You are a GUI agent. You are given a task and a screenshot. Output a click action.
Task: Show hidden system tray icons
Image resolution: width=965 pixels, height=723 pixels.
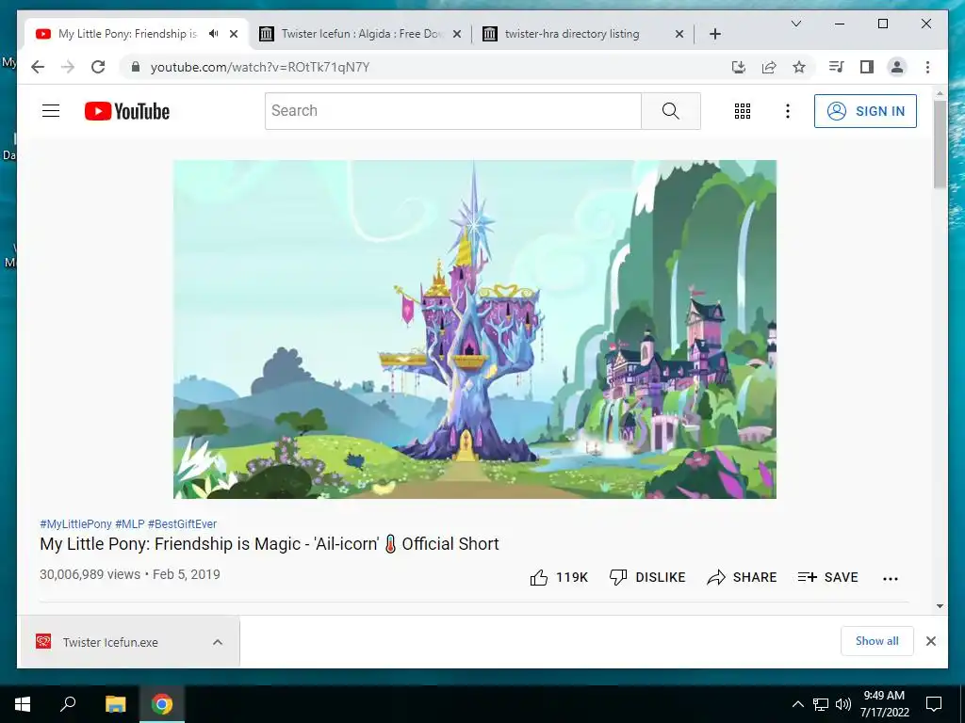pos(797,704)
